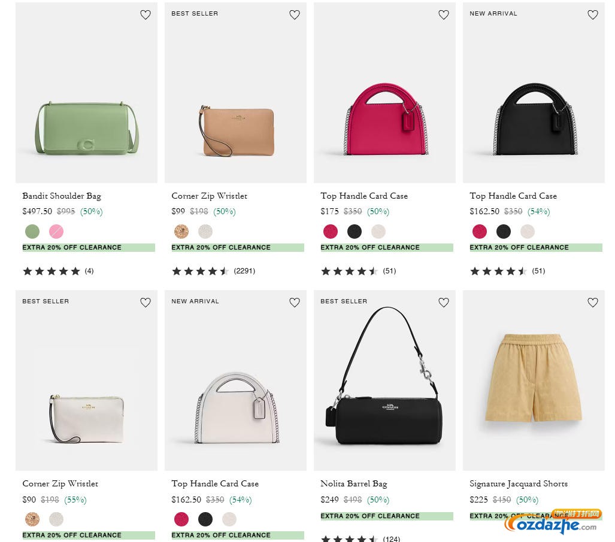Heart the Nolita Barrel Bag
615x542 pixels.
(444, 303)
